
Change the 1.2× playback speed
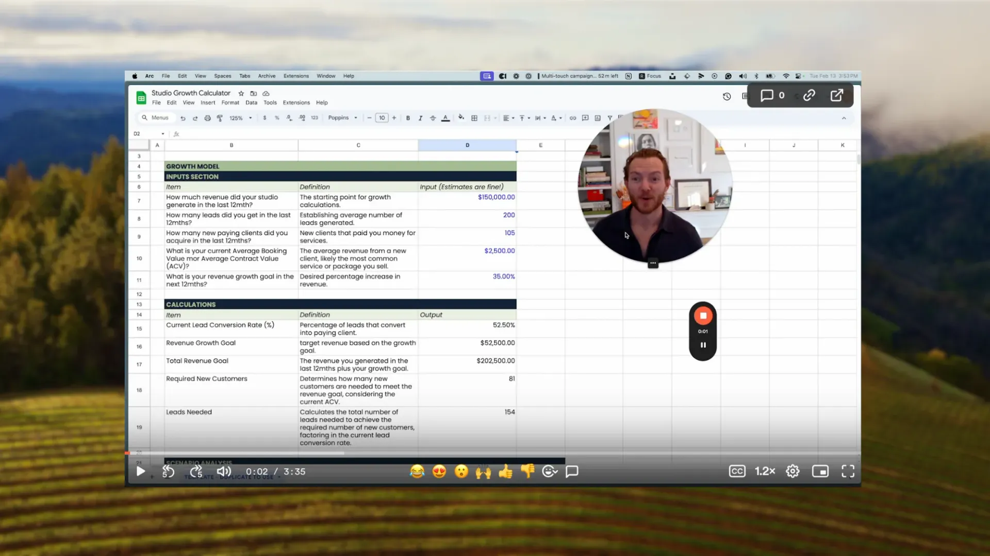[765, 471]
